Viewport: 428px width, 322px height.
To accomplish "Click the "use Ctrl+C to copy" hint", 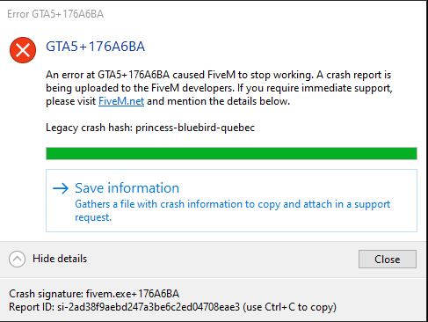I will 289,307.
